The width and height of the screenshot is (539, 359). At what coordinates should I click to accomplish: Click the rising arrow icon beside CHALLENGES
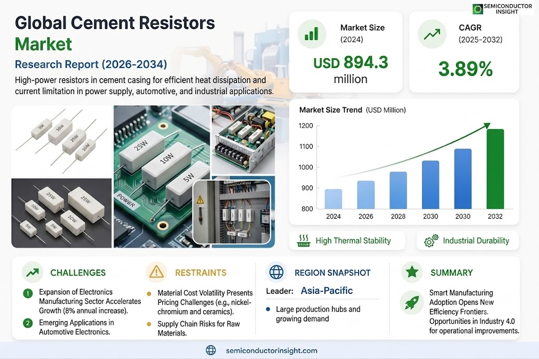(33, 272)
